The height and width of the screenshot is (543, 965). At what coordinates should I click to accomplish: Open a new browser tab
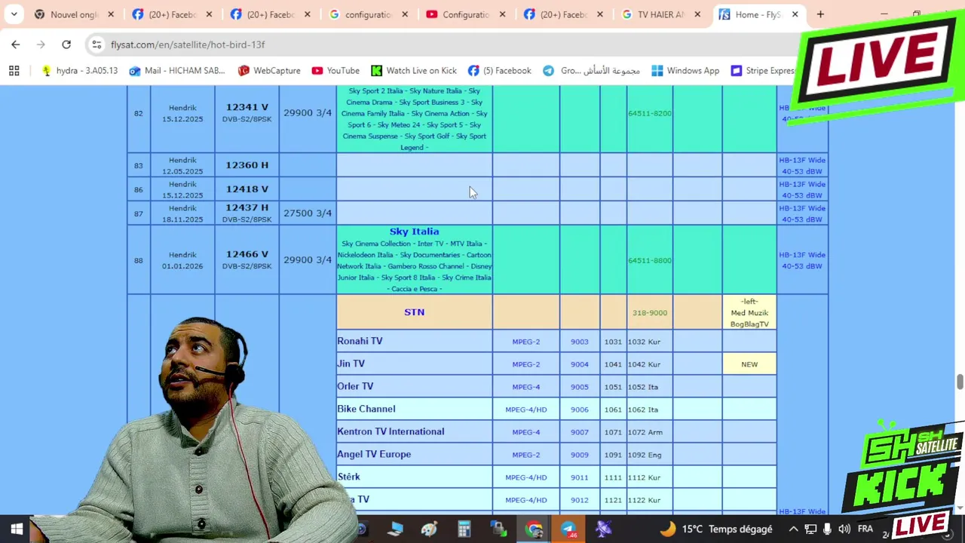[x=820, y=14]
